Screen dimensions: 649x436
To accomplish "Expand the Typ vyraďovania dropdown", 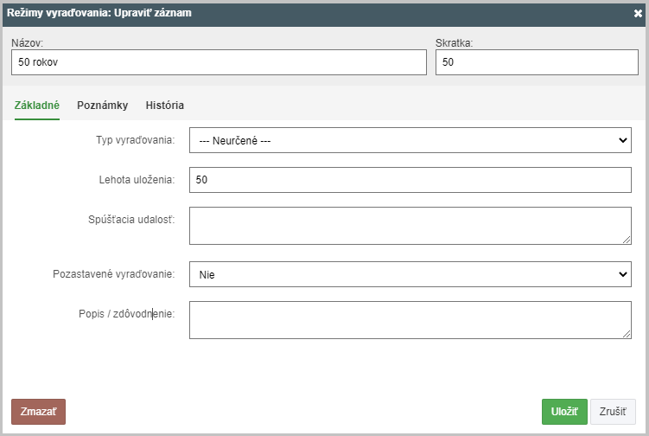I will pos(410,140).
